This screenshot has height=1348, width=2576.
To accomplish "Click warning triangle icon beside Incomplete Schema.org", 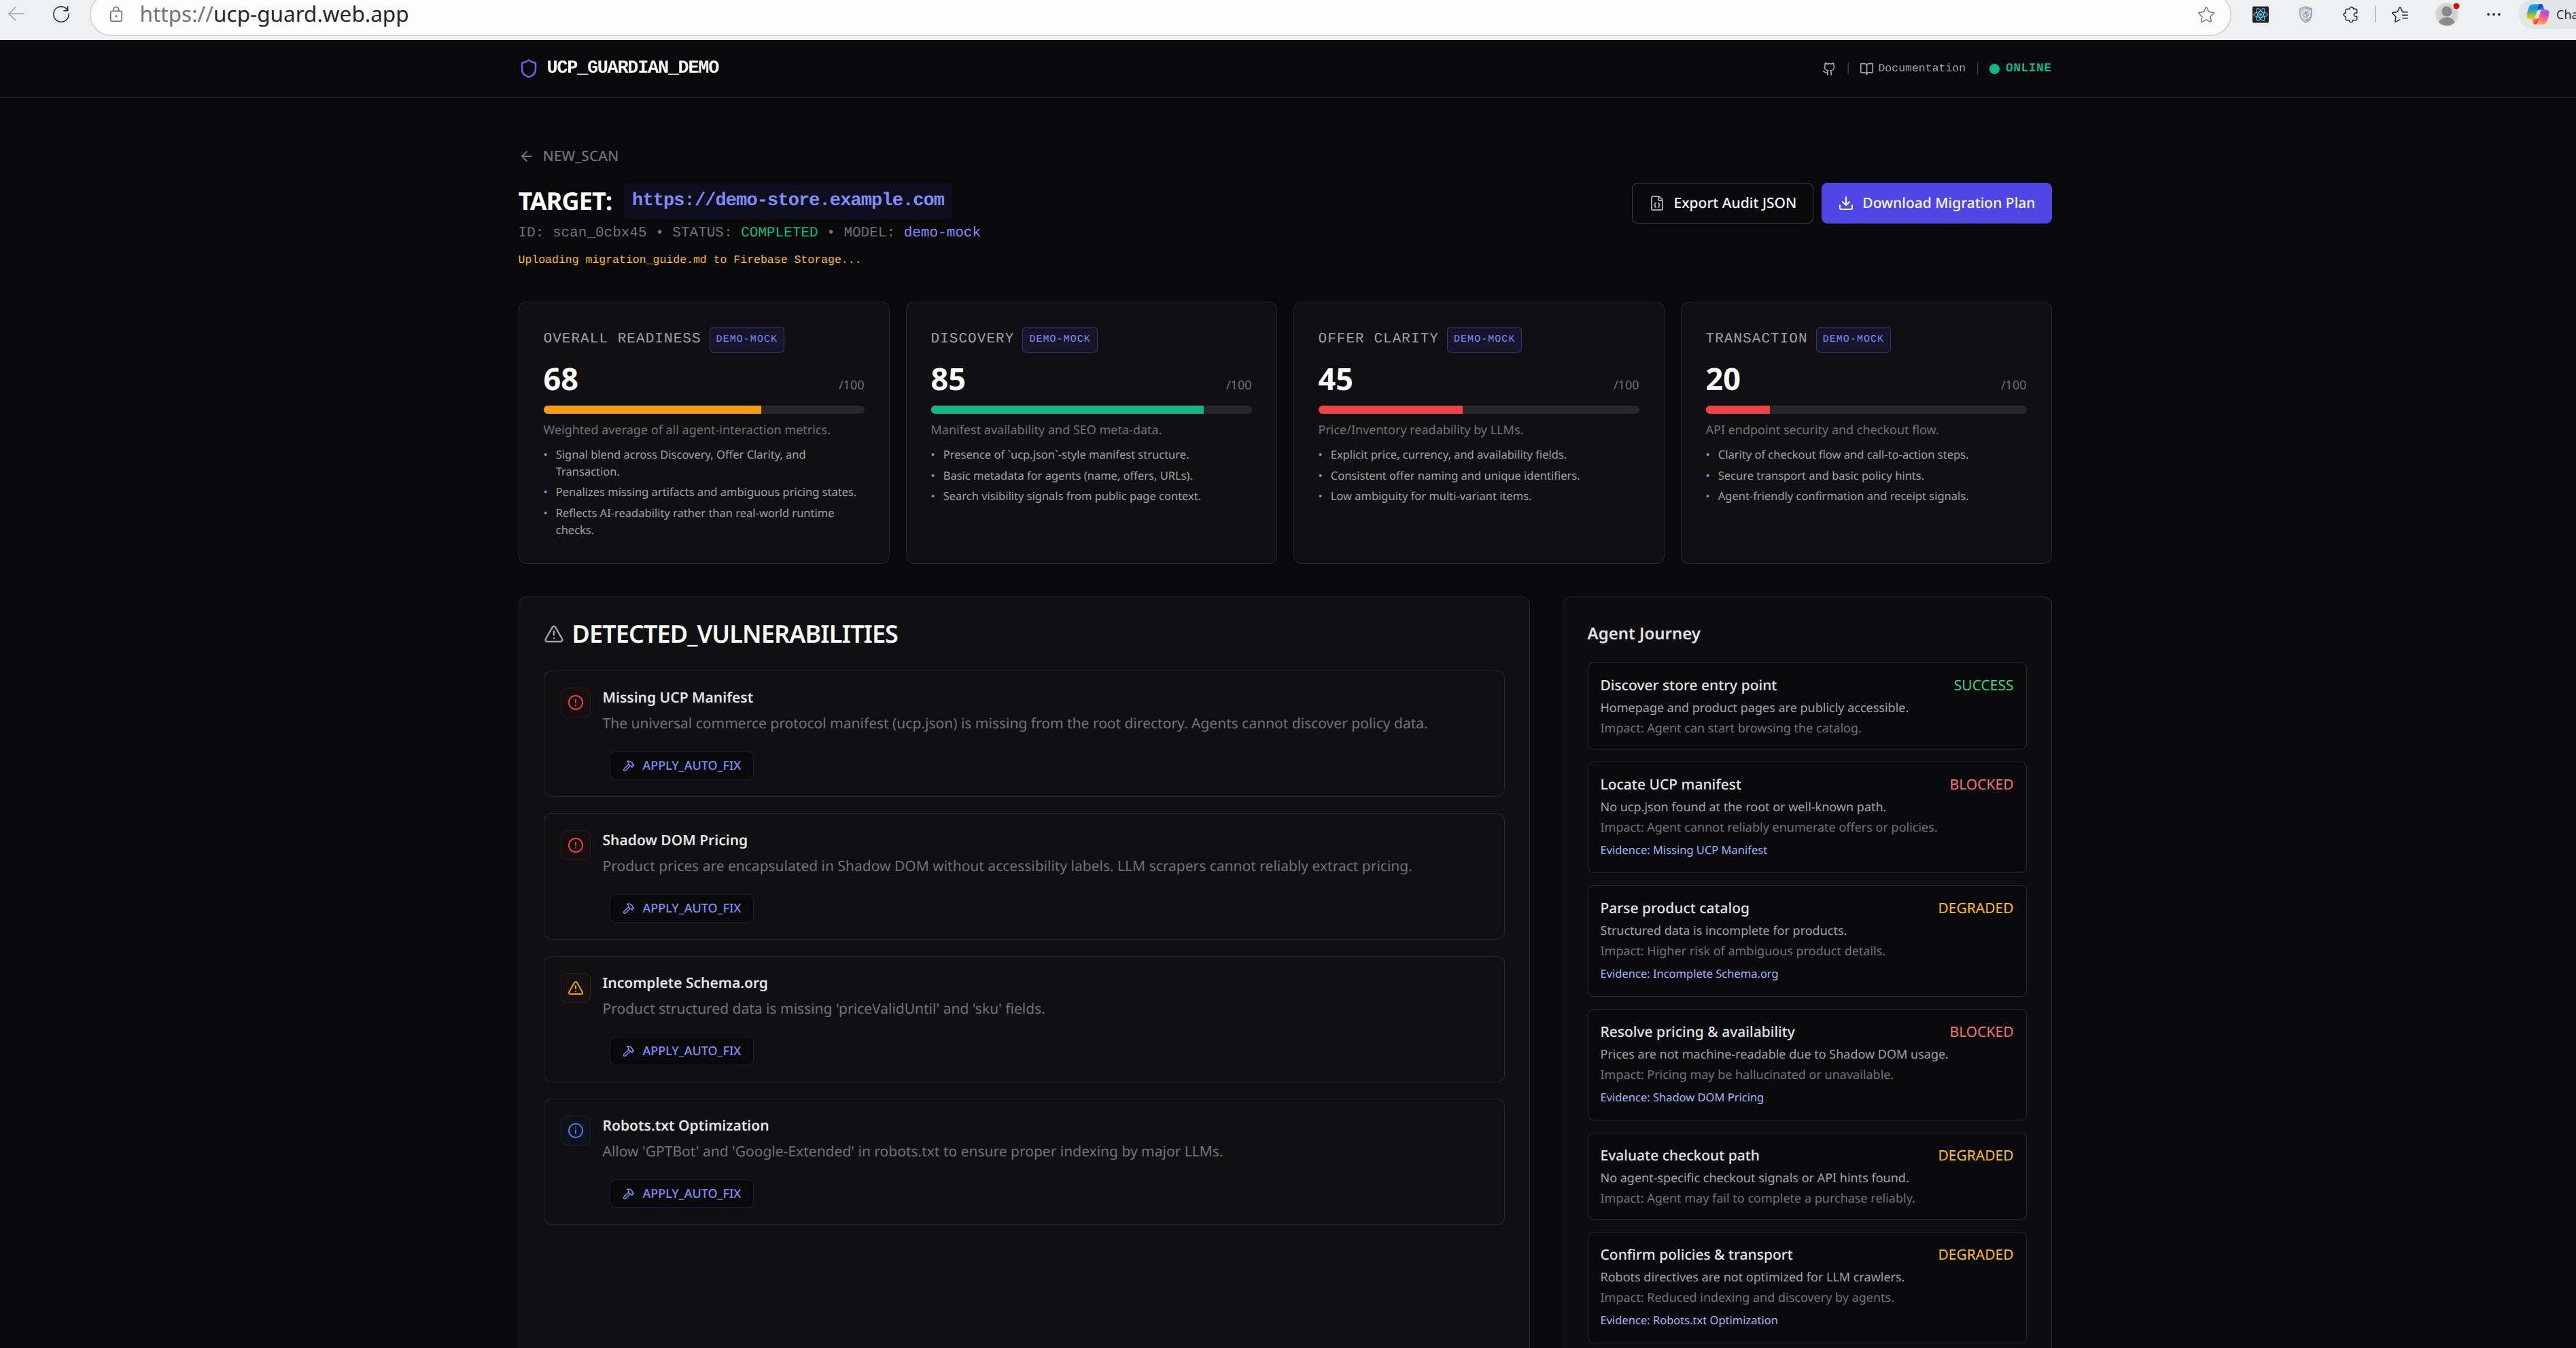I will (576, 988).
